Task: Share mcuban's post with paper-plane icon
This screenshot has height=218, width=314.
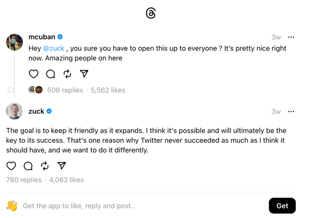Action: point(84,73)
